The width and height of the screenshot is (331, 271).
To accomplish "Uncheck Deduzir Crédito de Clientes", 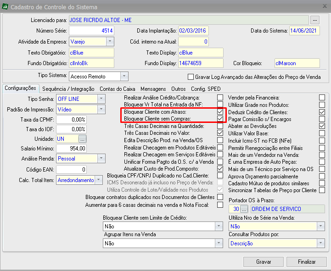I will (x=322, y=112).
